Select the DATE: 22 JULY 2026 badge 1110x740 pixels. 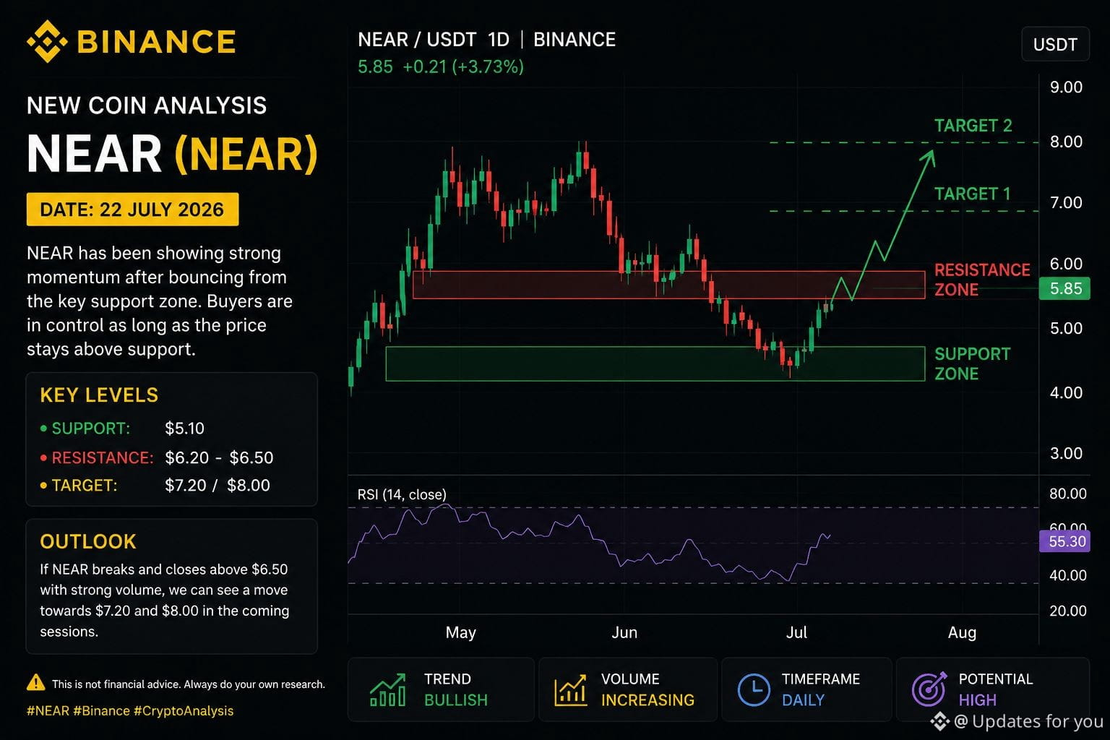click(x=132, y=210)
